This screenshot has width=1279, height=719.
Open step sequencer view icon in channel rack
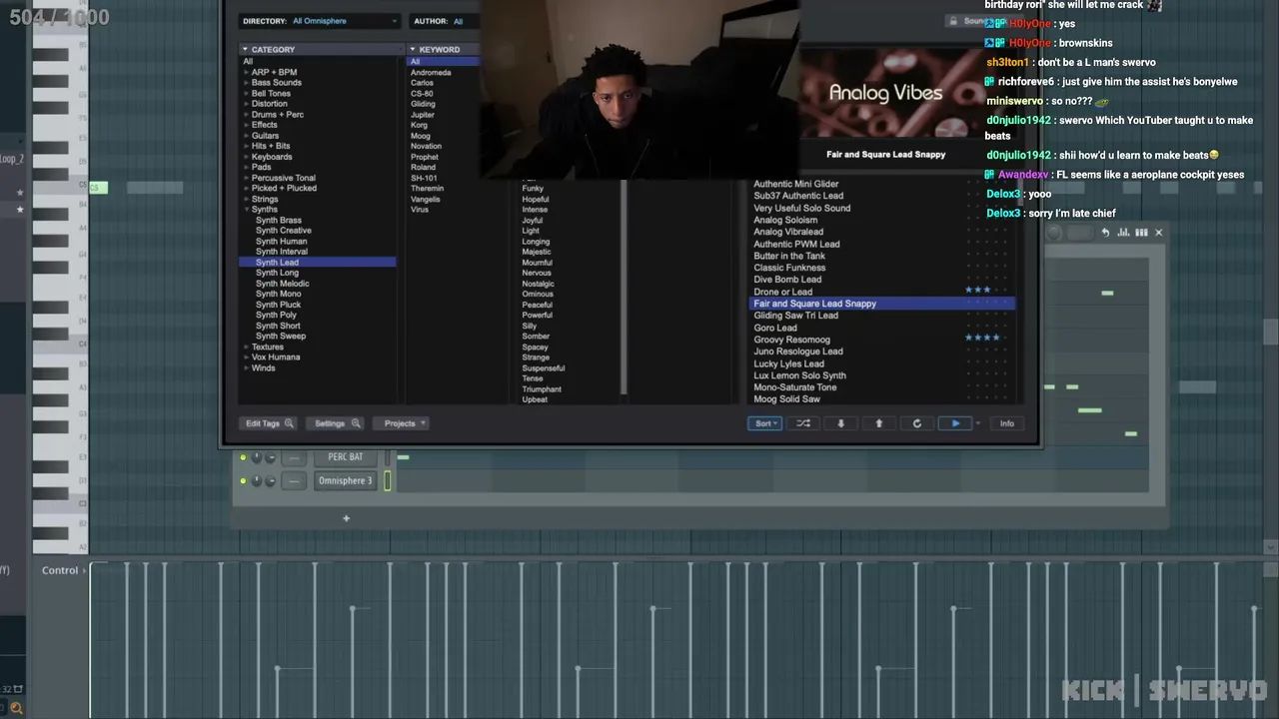[x=1141, y=233]
